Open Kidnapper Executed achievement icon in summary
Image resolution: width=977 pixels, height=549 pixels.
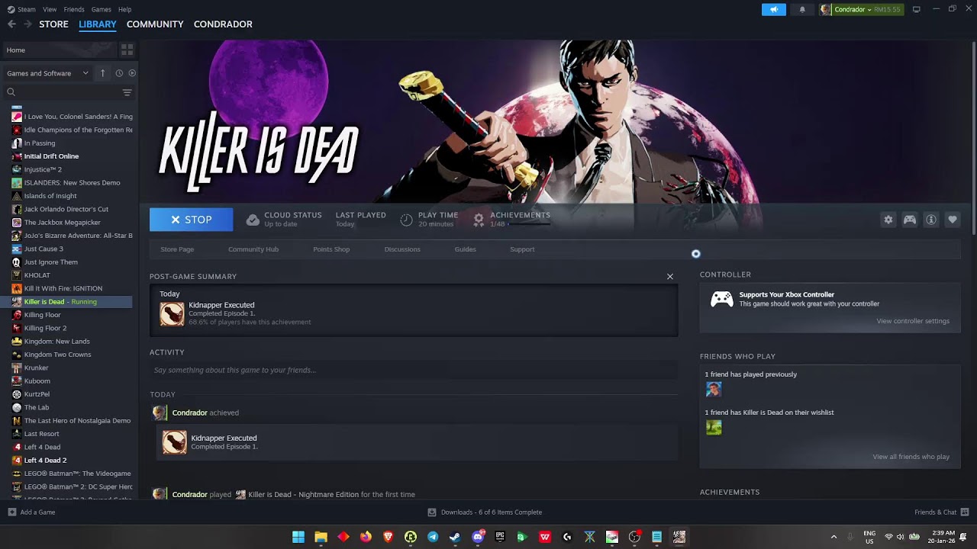(x=172, y=314)
